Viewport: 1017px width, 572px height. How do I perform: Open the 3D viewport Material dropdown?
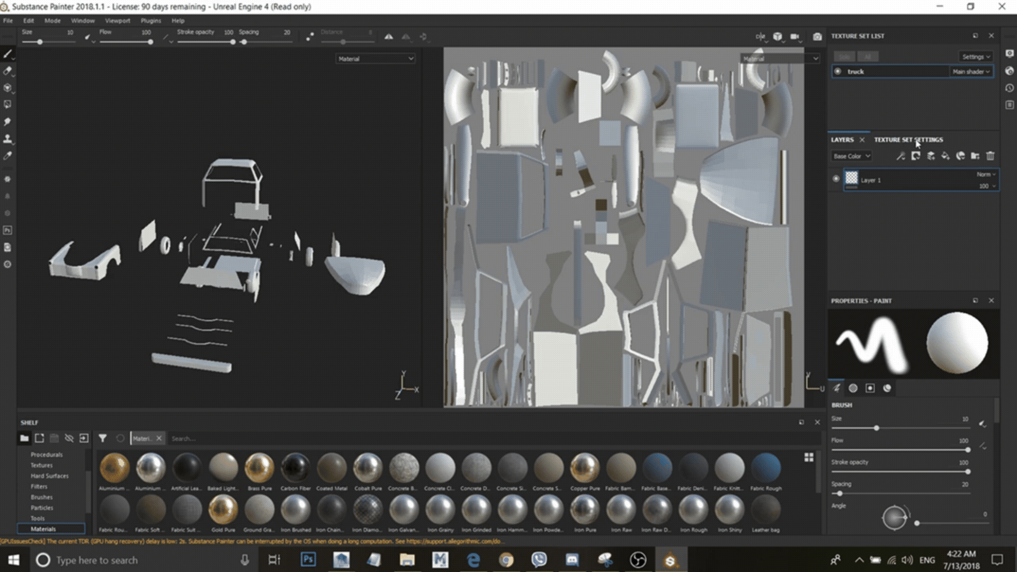(376, 59)
